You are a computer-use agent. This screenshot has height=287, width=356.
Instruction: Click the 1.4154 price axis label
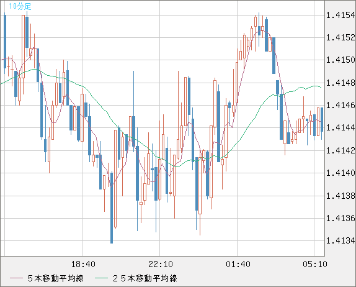tap(340, 16)
